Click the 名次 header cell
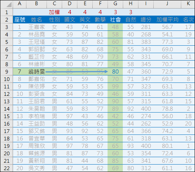 point(188,20)
